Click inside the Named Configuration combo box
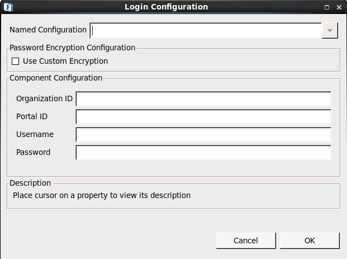The width and height of the screenshot is (347, 259). coord(206,30)
